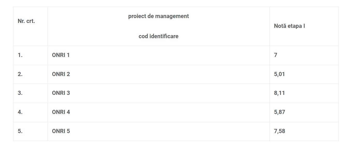
Task: Click the grade 5,87 cell
Action: pos(279,112)
